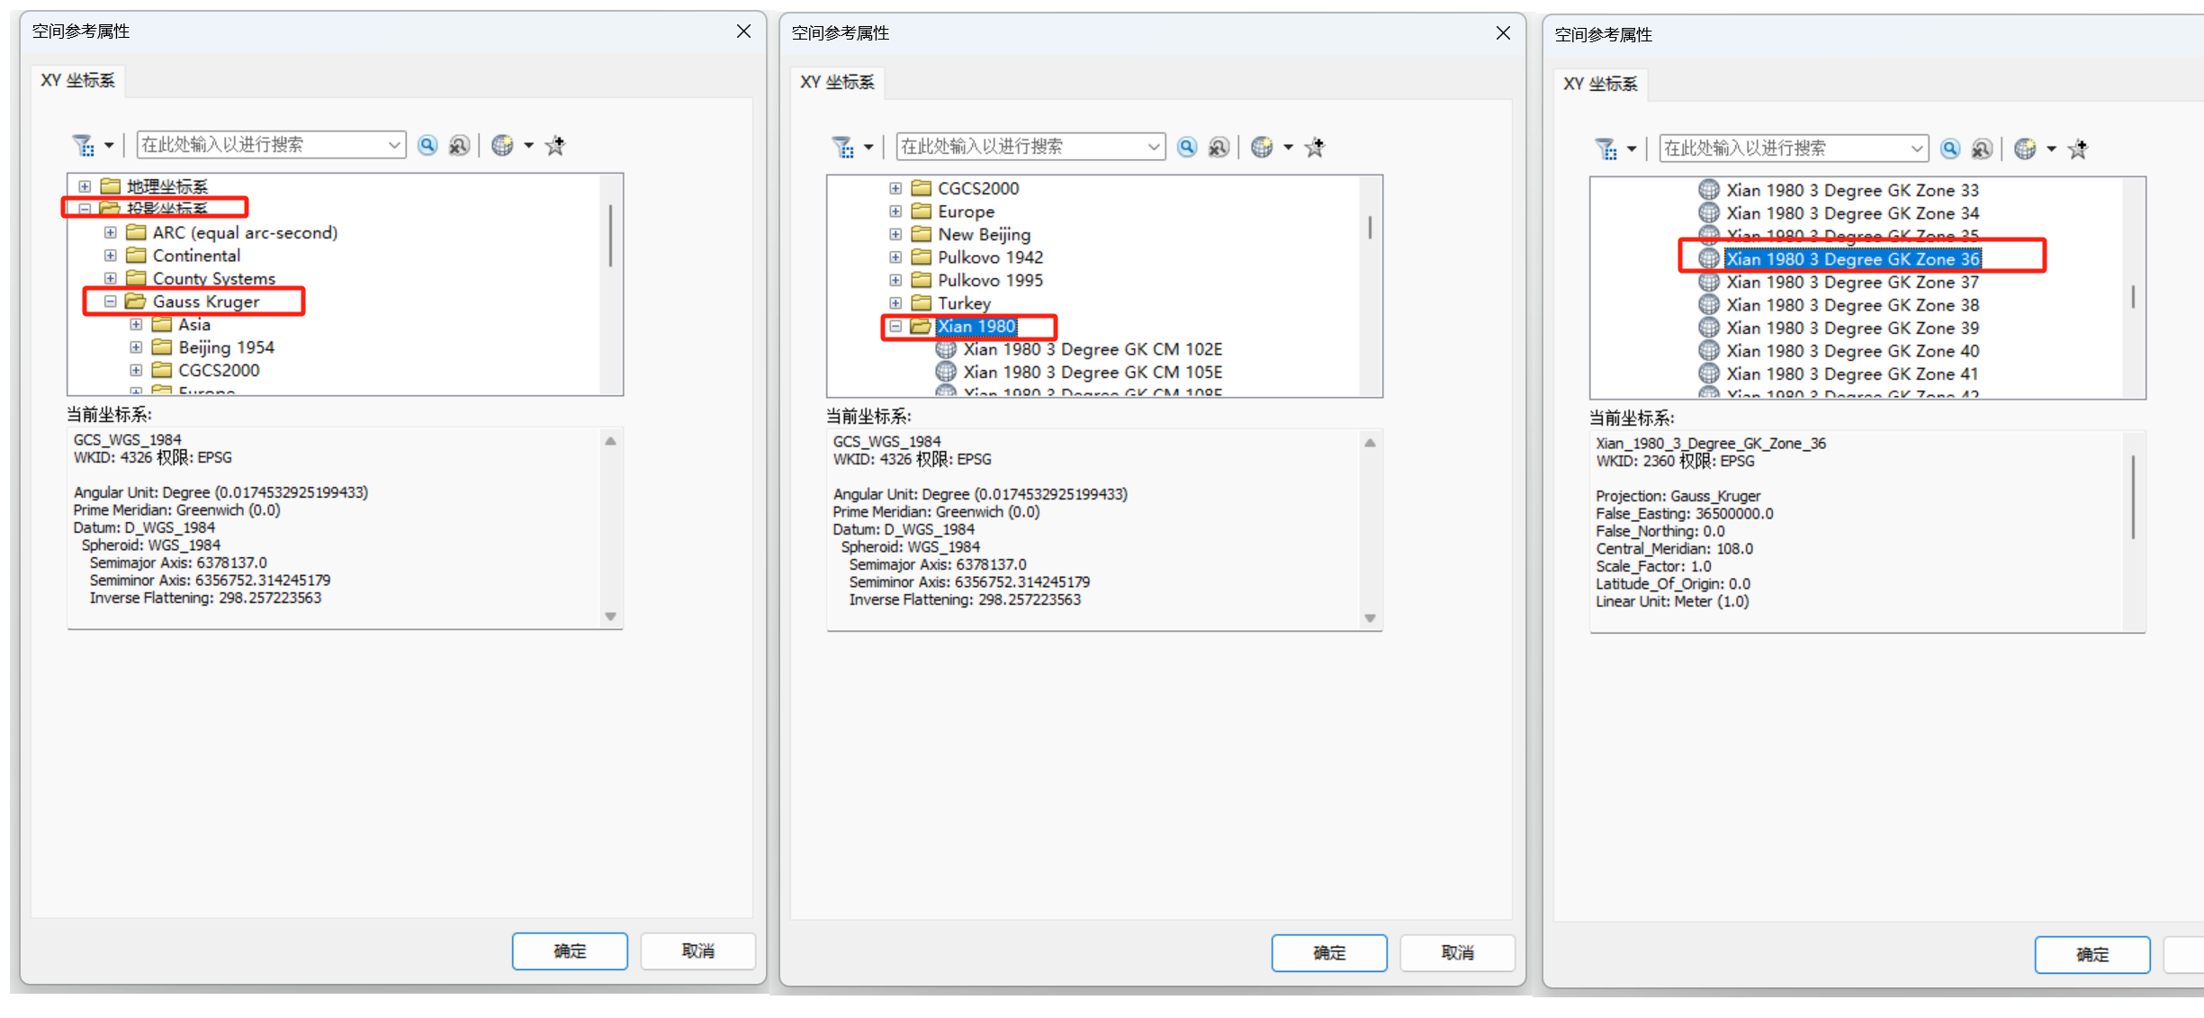Expand the Beijing 1954 folder
The height and width of the screenshot is (1018, 2204).
136,347
